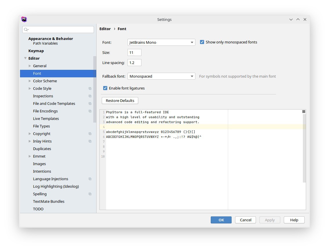Click the project-level icon beside File Encodings
Image resolution: width=329 pixels, height=250 pixels.
coord(90,111)
